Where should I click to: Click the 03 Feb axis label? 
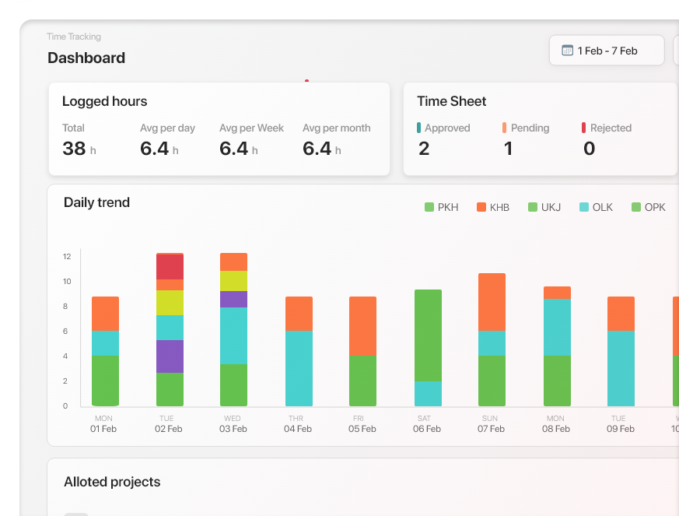tap(233, 429)
